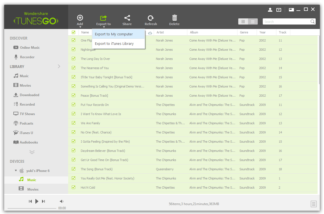Switch to list view
324x214 pixels.
[x=253, y=21]
